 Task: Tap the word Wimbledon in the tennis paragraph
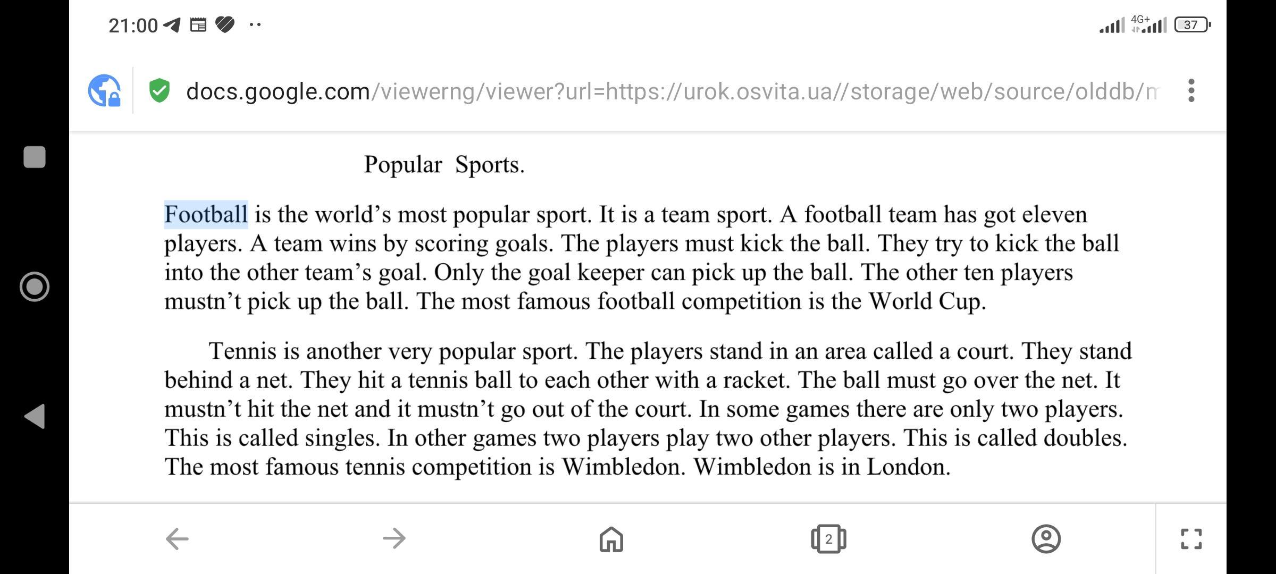click(623, 467)
